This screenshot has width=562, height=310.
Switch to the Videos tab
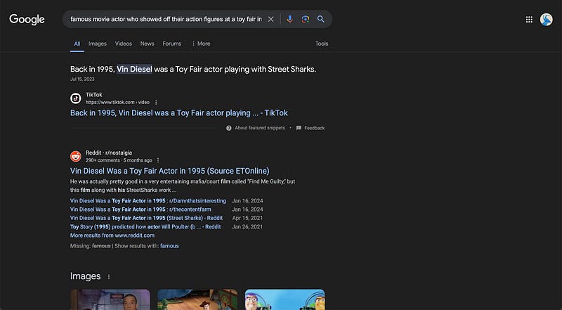tap(124, 44)
